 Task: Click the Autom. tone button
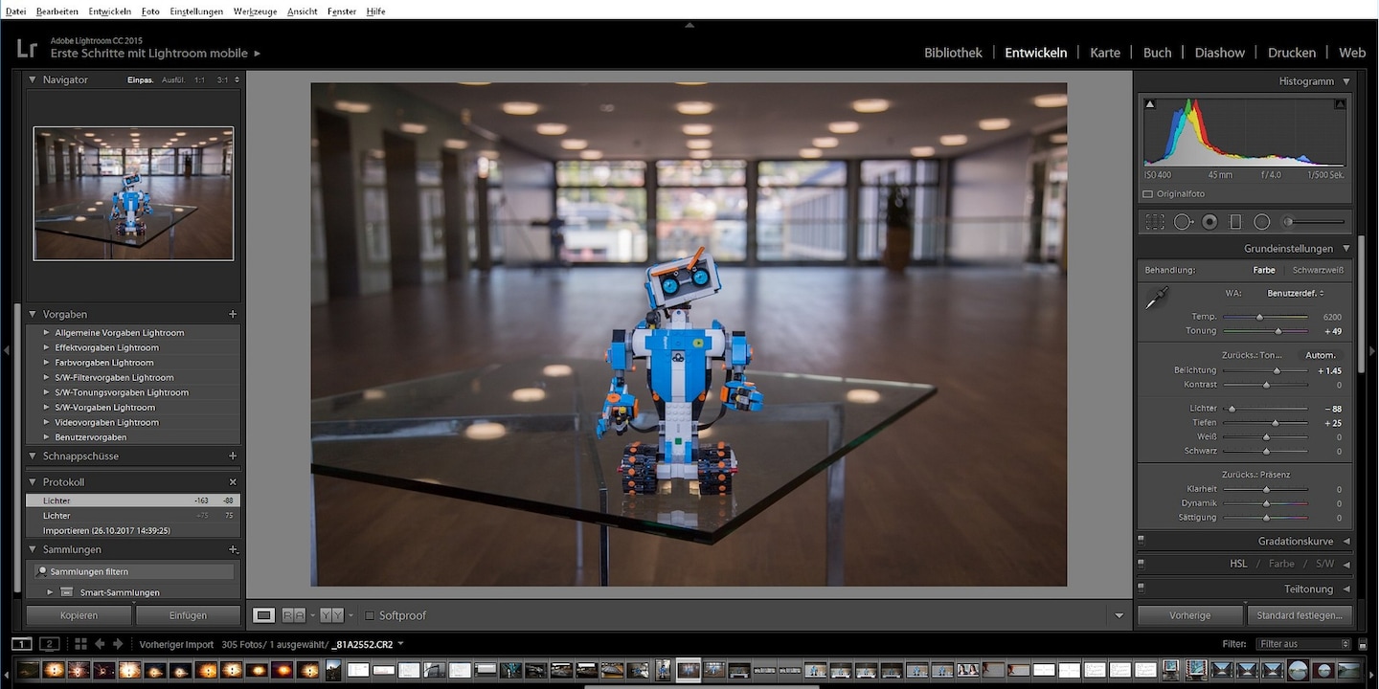pos(1321,355)
